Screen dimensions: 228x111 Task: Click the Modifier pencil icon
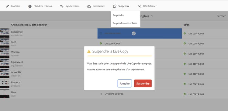(7, 6)
